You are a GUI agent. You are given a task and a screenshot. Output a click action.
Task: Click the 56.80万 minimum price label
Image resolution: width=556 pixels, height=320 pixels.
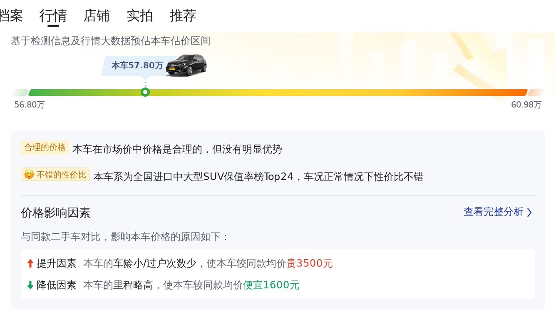point(30,105)
